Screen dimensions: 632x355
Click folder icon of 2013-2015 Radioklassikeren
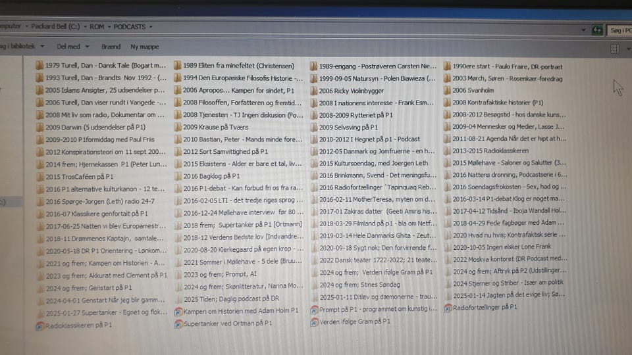447,151
